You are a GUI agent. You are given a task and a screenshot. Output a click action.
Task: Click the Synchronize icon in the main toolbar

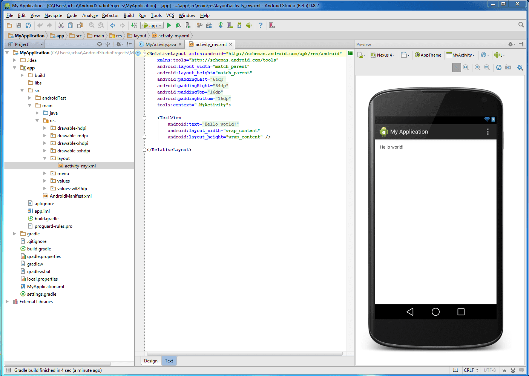click(28, 25)
